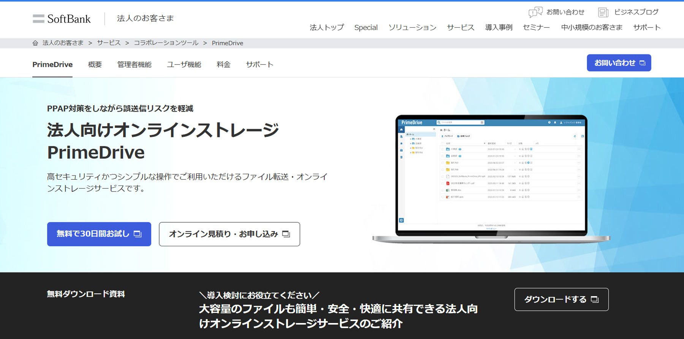Switch to the ユーザ機能 tab
This screenshot has width=684, height=339.
(x=184, y=65)
